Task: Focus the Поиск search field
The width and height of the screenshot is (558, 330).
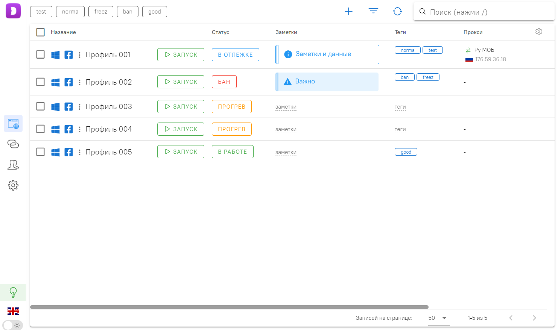Action: (484, 12)
